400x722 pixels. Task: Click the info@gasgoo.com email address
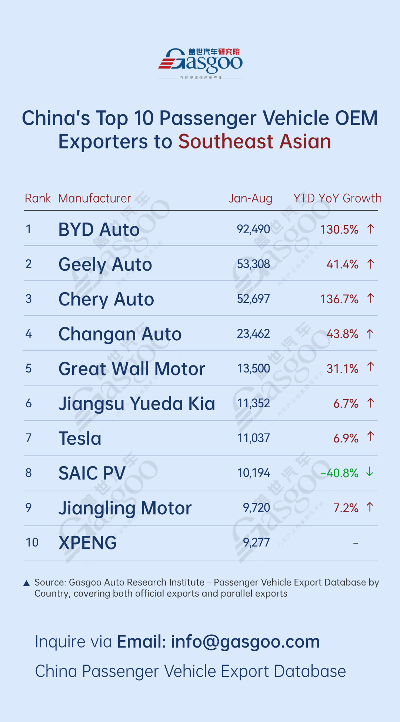(245, 642)
